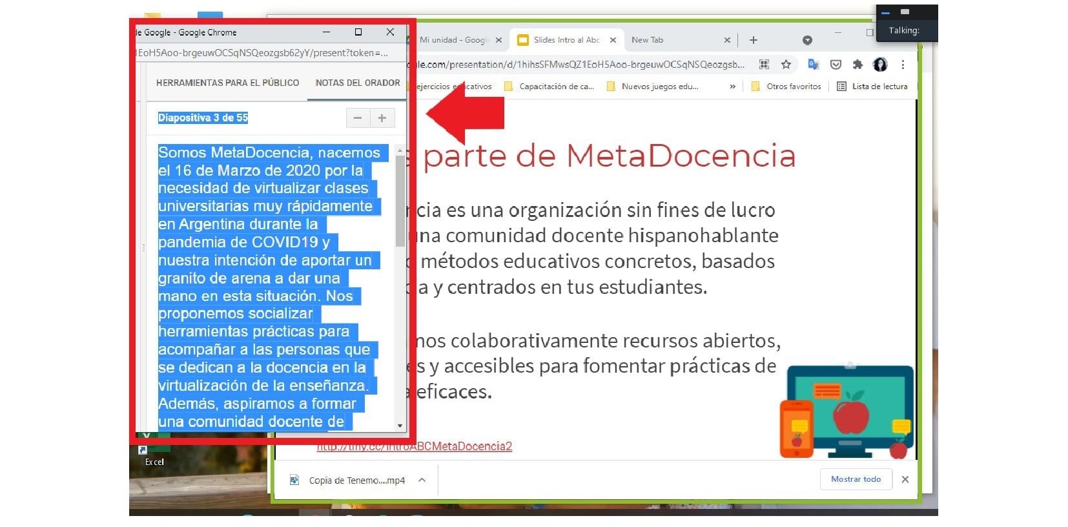The height and width of the screenshot is (527, 1068).
Task: Switch to Slides Intro al Abc tab
Action: 566,40
